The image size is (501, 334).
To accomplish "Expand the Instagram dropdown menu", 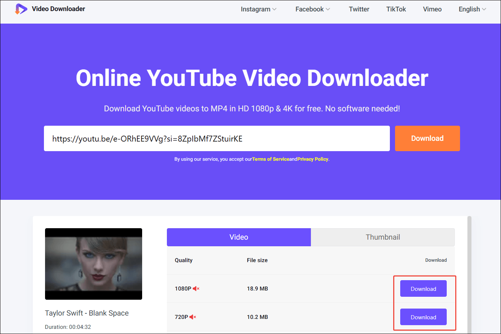I will pos(258,9).
